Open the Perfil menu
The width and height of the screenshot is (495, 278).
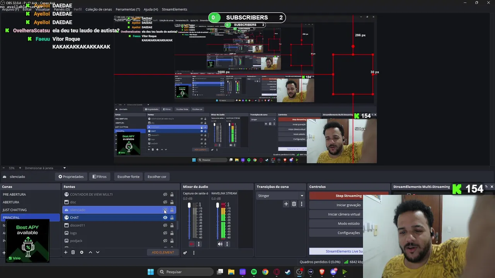click(x=78, y=9)
